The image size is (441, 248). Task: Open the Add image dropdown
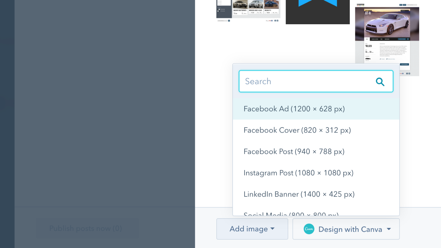252,229
